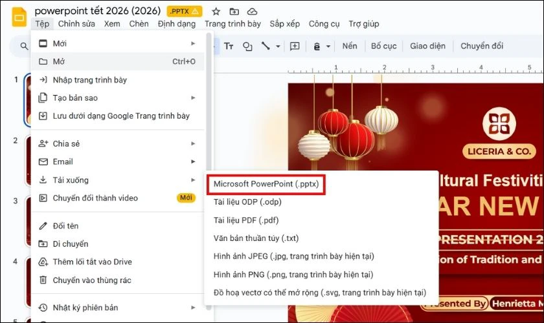Select the line tool
The height and width of the screenshot is (323, 544).
coord(266,46)
